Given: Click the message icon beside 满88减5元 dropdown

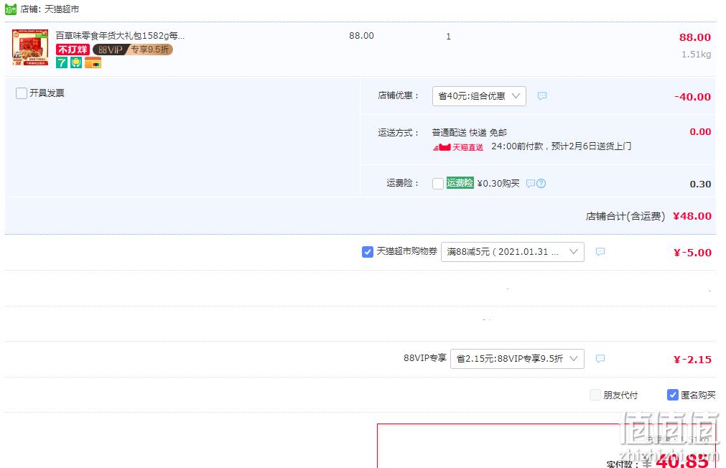Looking at the screenshot, I should click(600, 252).
